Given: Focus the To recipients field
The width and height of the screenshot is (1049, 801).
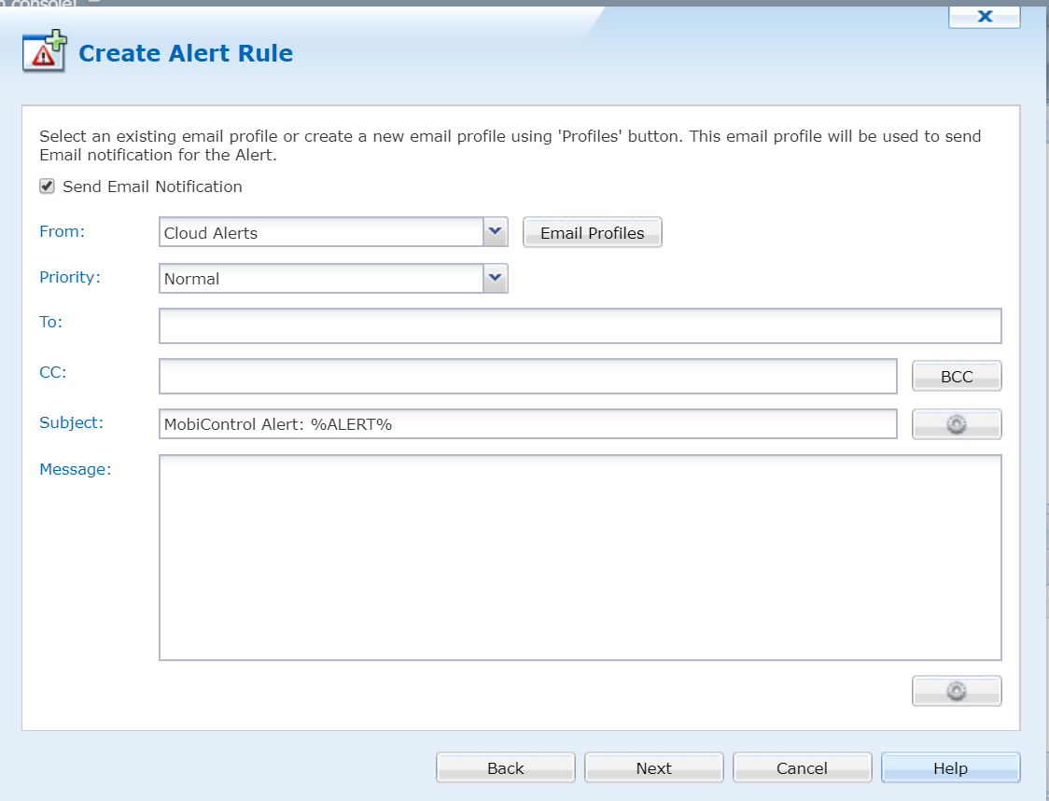Looking at the screenshot, I should pos(580,326).
